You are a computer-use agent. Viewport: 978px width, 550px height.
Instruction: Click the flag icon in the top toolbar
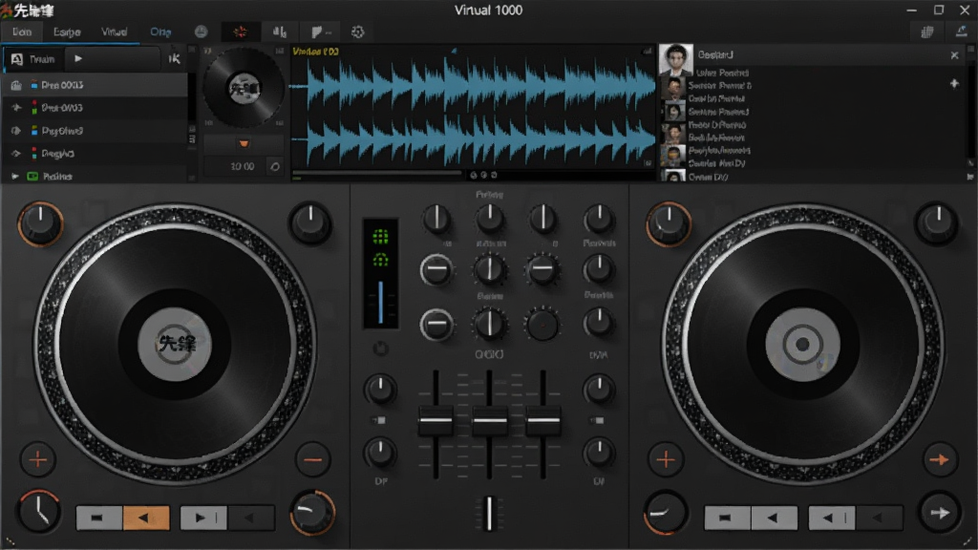pyautogui.click(x=317, y=32)
